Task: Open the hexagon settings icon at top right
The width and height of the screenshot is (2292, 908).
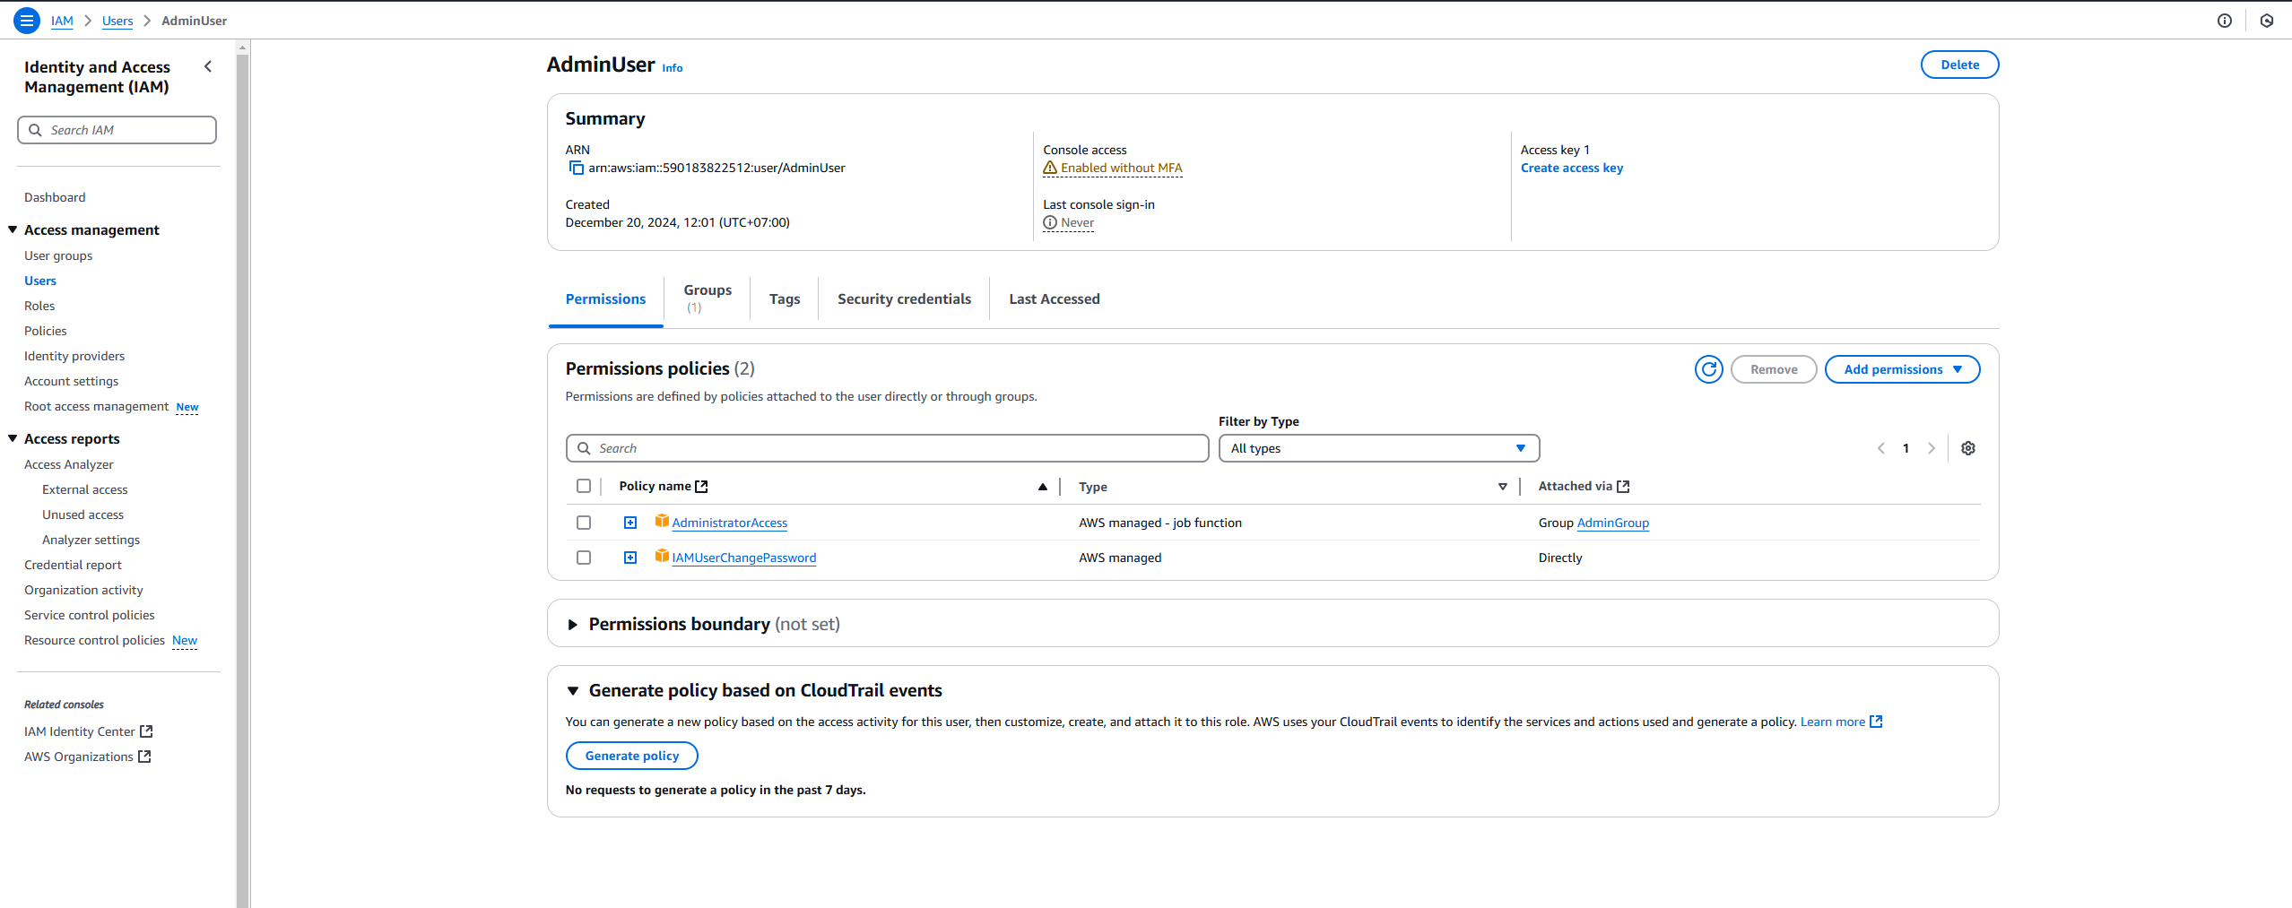Action: [2267, 21]
